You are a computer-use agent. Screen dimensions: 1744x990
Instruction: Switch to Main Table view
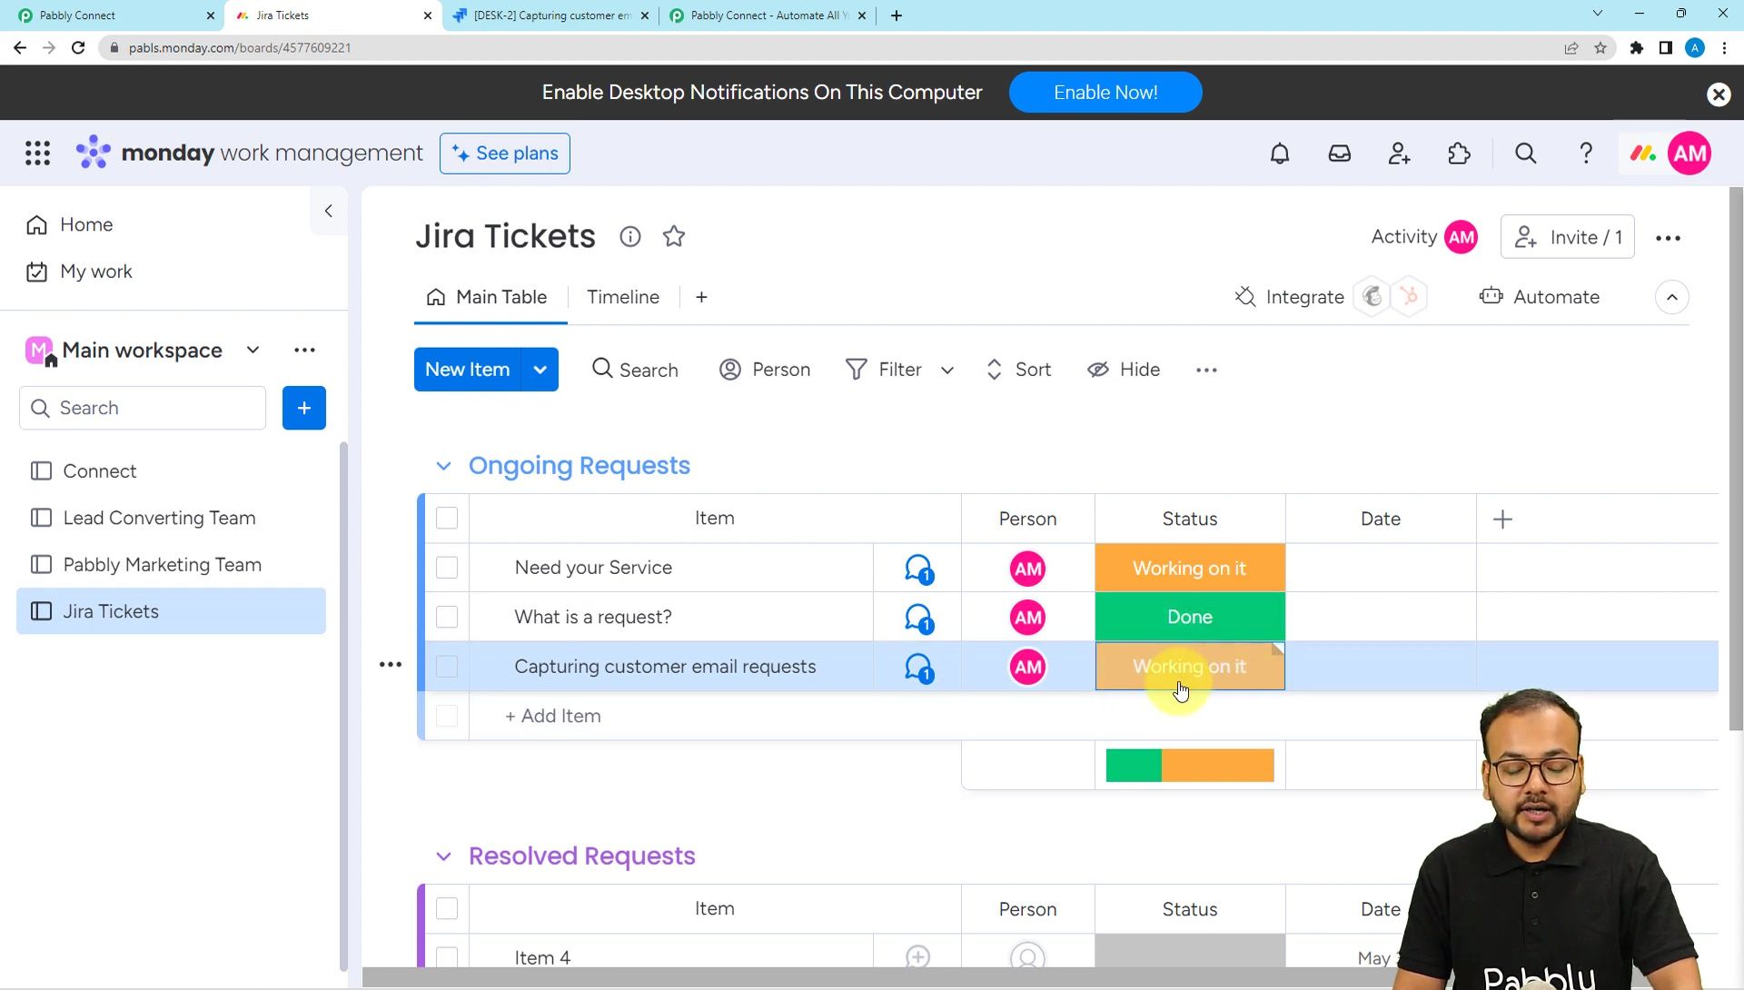pos(487,297)
